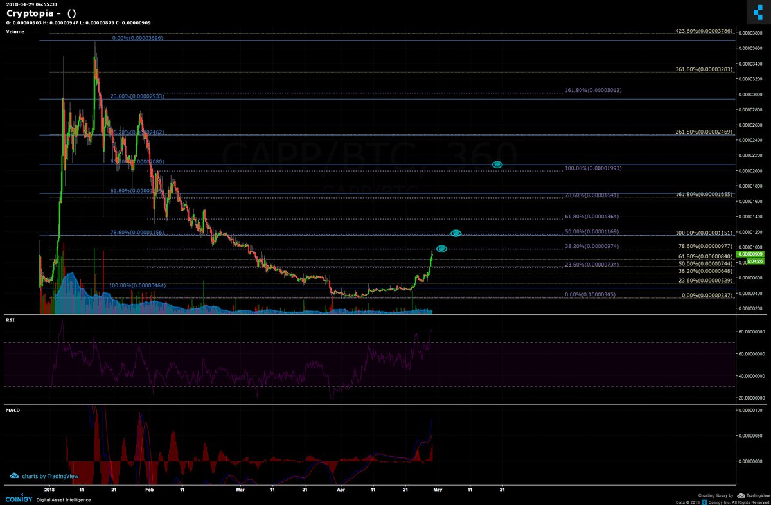Click the 80.00000000 RSI axis value
The width and height of the screenshot is (771, 505).
coord(750,332)
